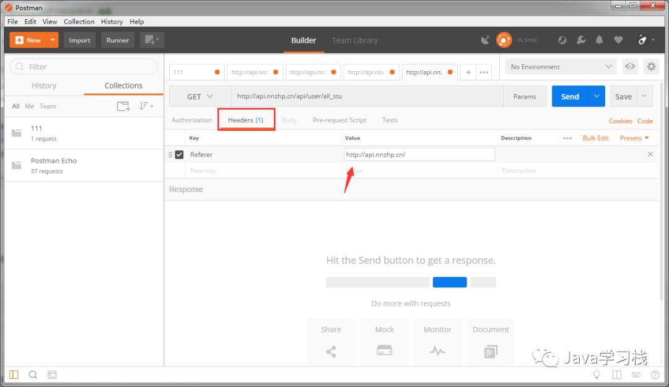Click the New button
The width and height of the screenshot is (669, 387).
tap(28, 40)
